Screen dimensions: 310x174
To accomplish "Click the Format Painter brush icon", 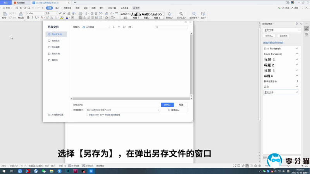I will pos(21,14).
